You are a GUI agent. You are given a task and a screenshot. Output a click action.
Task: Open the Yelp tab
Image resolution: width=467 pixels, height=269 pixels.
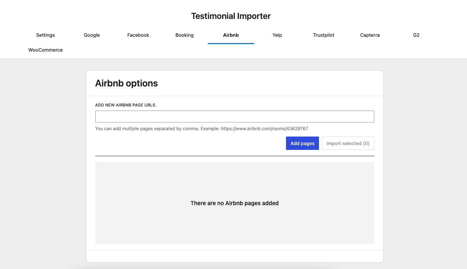[277, 35]
